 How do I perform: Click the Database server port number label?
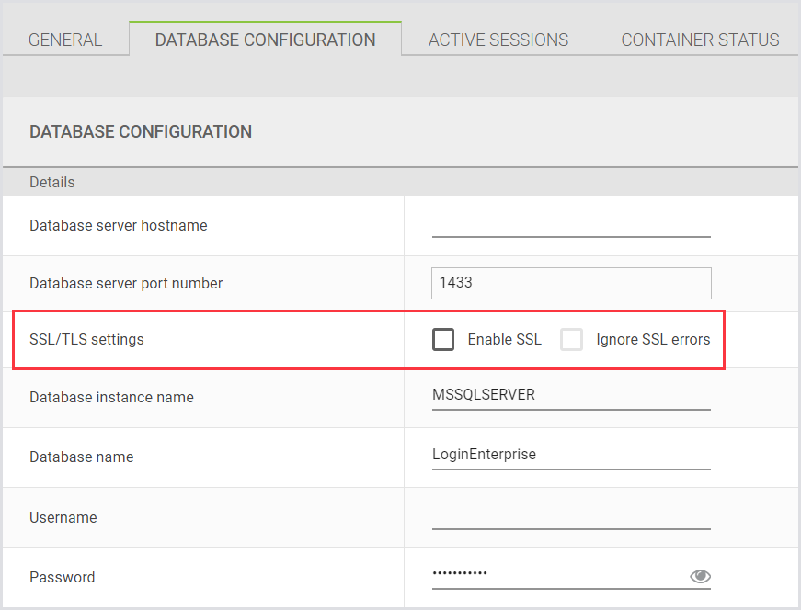pyautogui.click(x=125, y=283)
